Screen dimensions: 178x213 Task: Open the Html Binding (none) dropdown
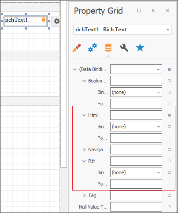tap(136, 127)
